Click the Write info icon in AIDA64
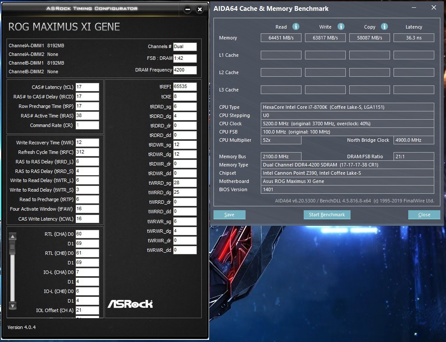 click(341, 26)
